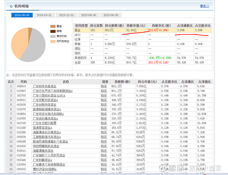Open fund 广发小盘成长混合(LOF)A

[49, 96]
